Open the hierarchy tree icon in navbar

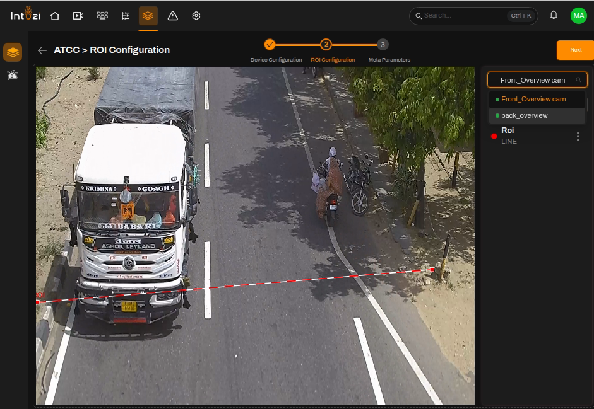(126, 16)
